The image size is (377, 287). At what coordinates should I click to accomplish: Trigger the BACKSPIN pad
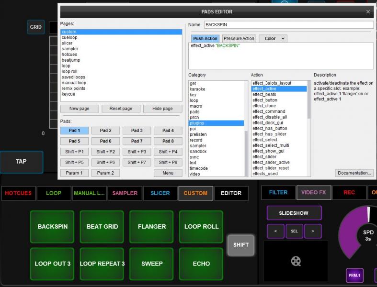tap(52, 227)
